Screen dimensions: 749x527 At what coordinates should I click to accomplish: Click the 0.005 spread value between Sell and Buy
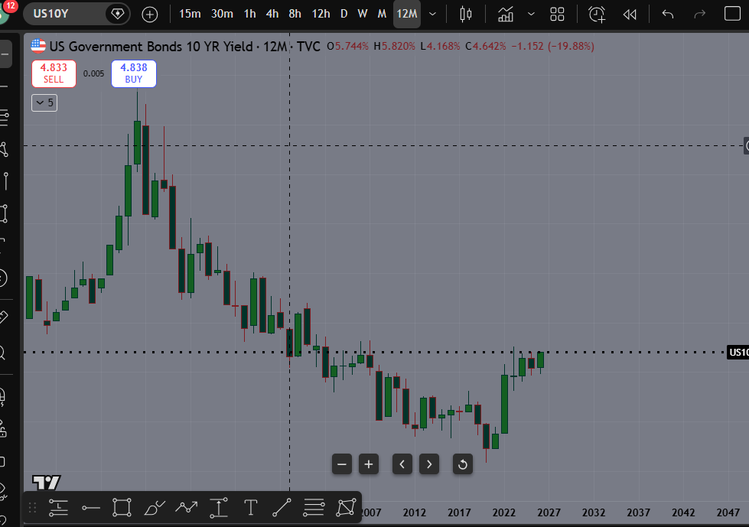point(93,73)
